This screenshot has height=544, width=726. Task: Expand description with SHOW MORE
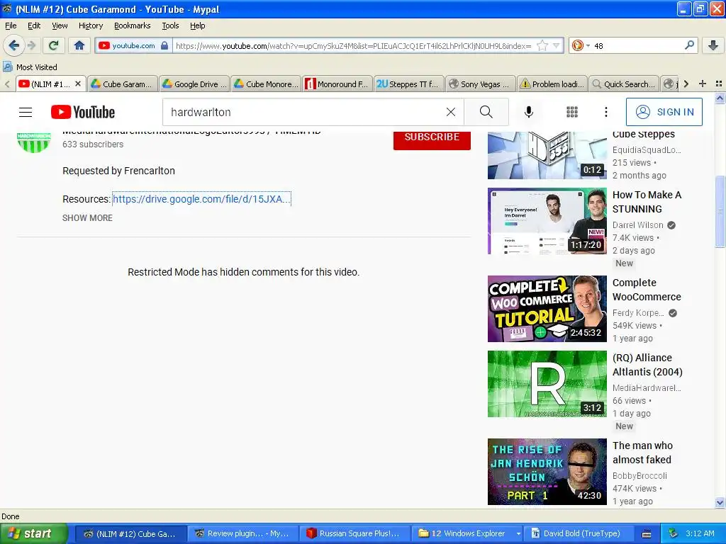tap(87, 218)
